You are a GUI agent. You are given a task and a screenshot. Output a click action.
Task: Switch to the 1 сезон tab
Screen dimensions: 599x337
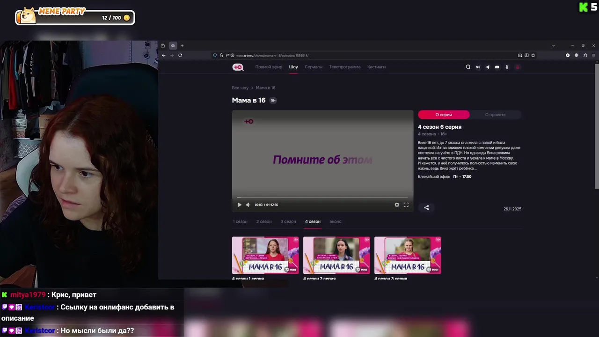pos(240,221)
